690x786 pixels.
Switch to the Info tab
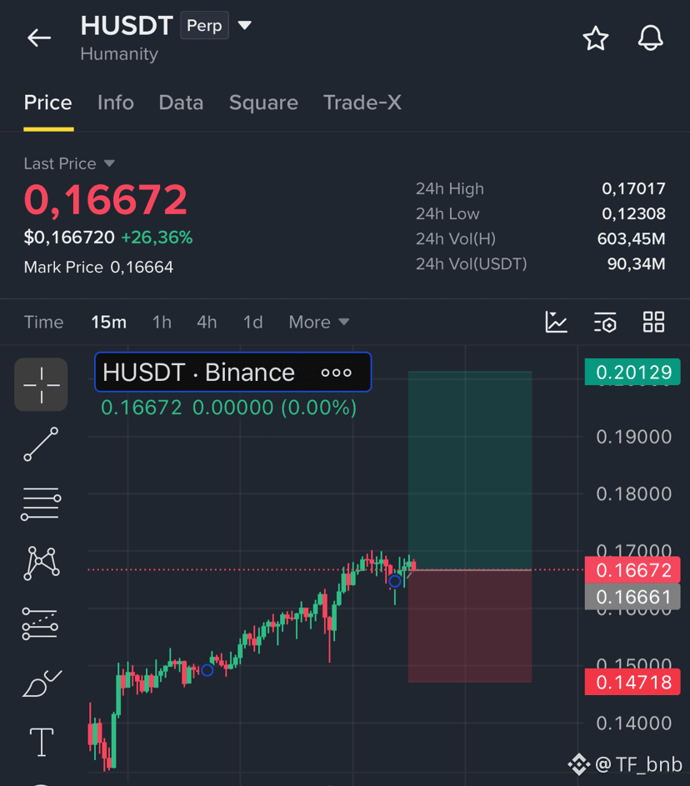point(116,103)
